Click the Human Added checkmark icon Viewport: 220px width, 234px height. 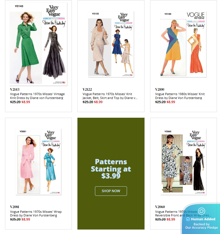[188, 219]
